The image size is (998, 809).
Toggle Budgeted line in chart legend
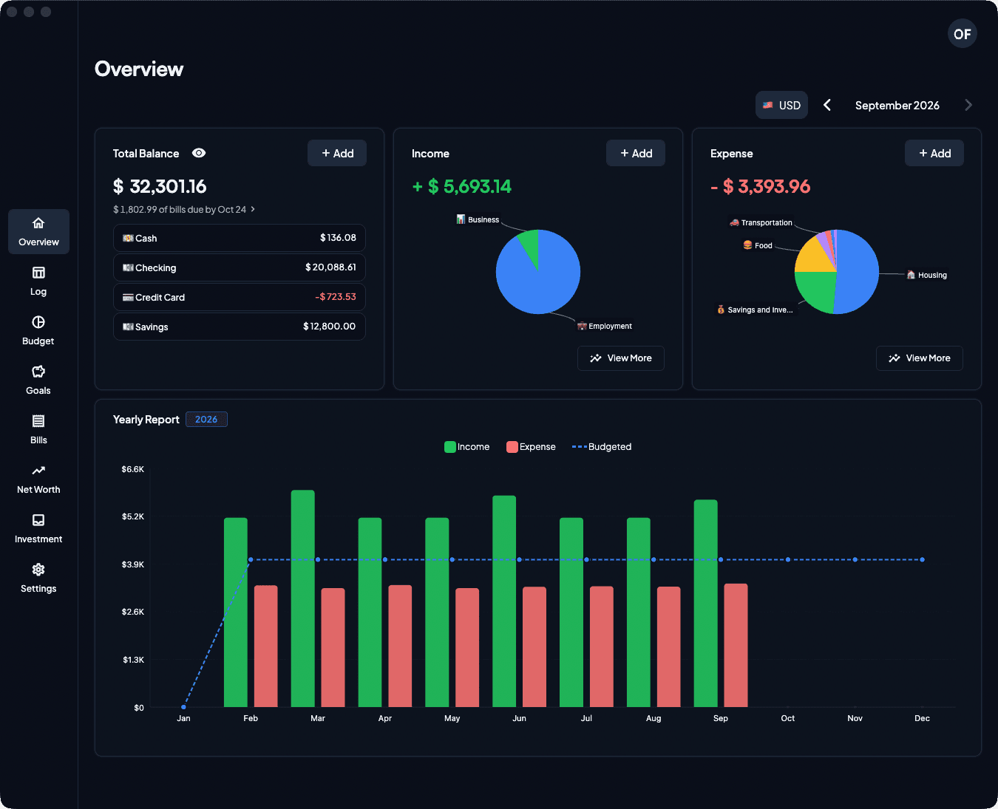click(x=602, y=447)
